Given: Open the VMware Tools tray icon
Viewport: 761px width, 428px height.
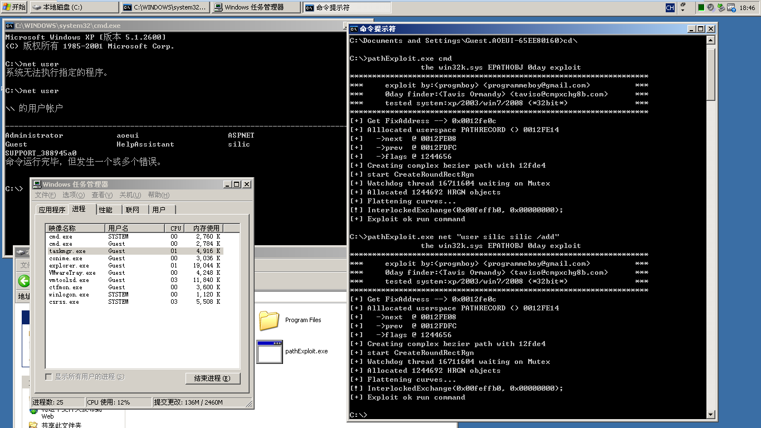Looking at the screenshot, I should (730, 7).
